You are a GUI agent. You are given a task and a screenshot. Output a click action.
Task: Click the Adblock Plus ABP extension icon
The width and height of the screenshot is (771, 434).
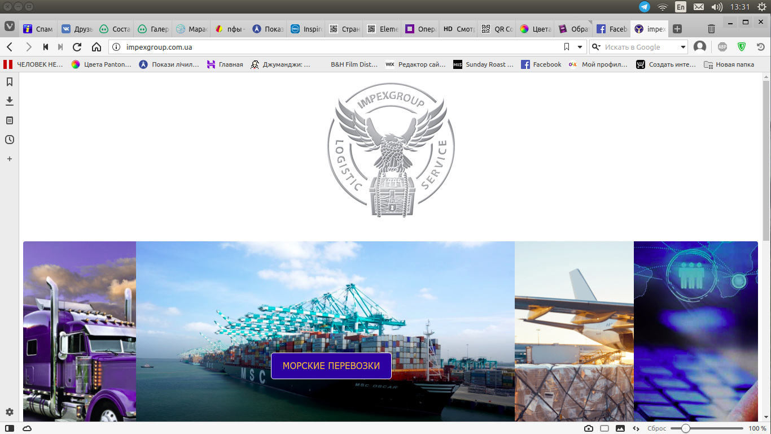[x=722, y=47]
